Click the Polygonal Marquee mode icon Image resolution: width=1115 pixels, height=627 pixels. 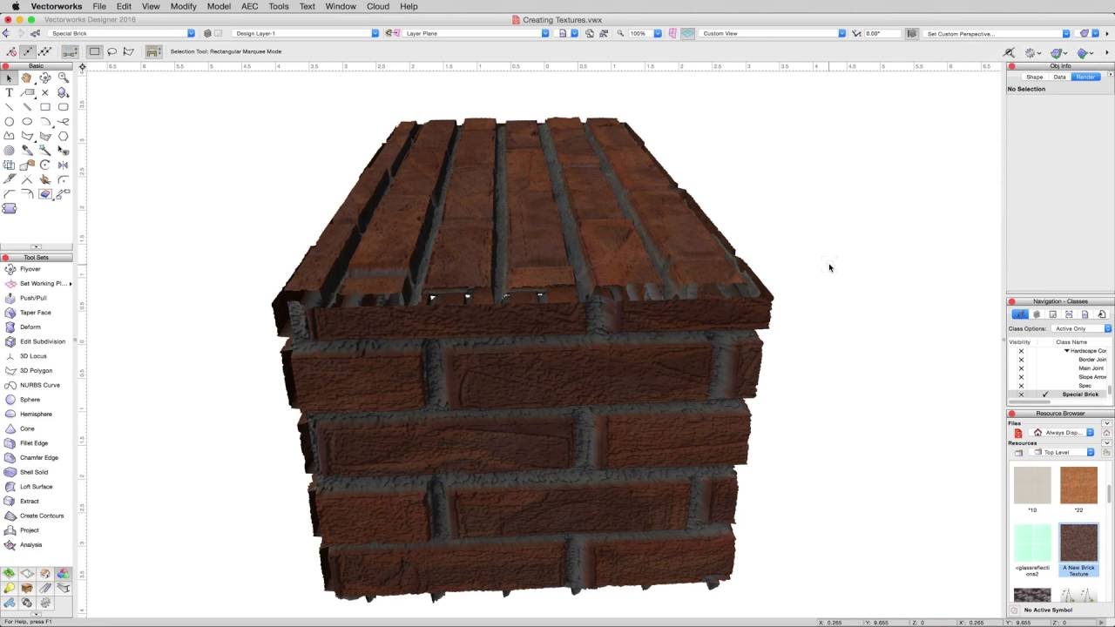129,51
